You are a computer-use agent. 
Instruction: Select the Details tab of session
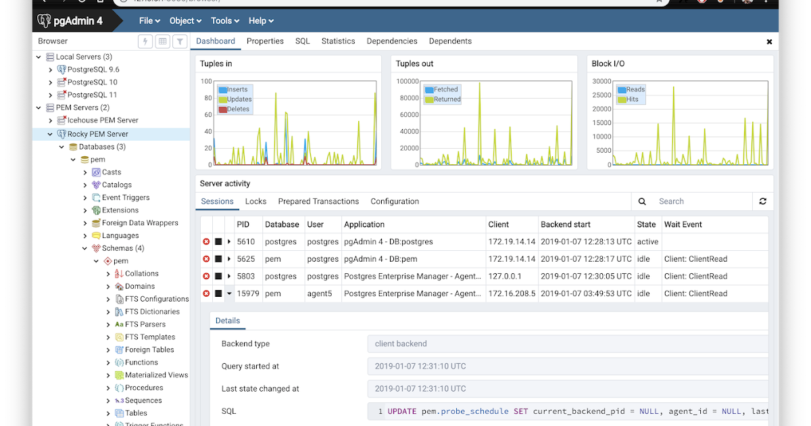[228, 321]
